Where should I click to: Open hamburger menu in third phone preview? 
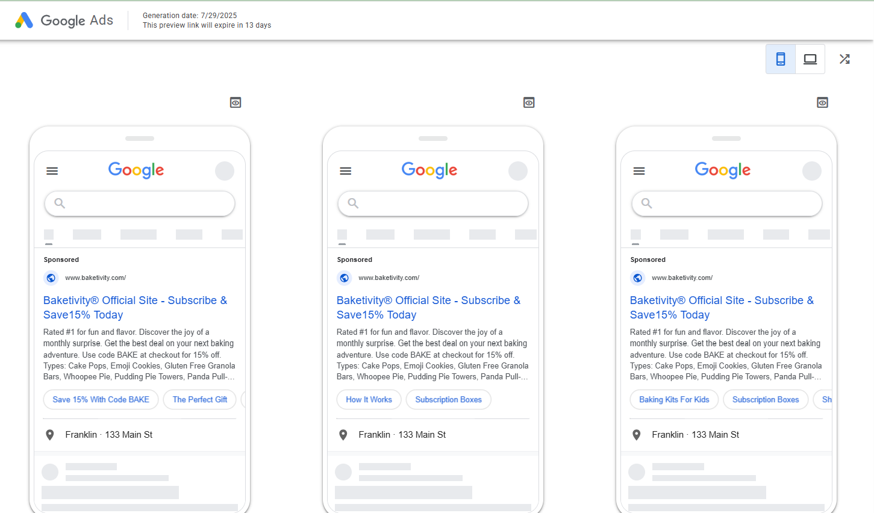639,171
